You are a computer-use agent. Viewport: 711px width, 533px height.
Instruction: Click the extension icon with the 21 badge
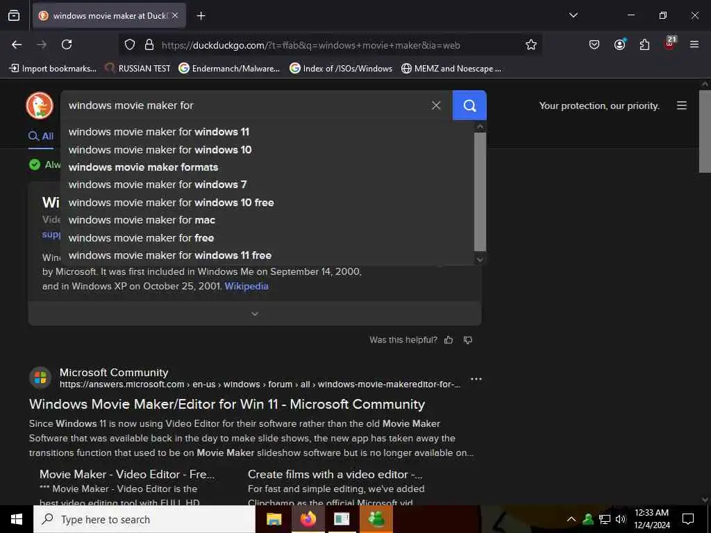coord(670,44)
